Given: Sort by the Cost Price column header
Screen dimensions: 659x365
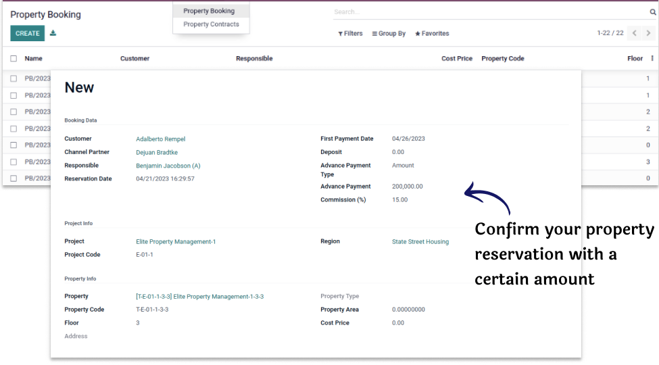Looking at the screenshot, I should coord(456,59).
